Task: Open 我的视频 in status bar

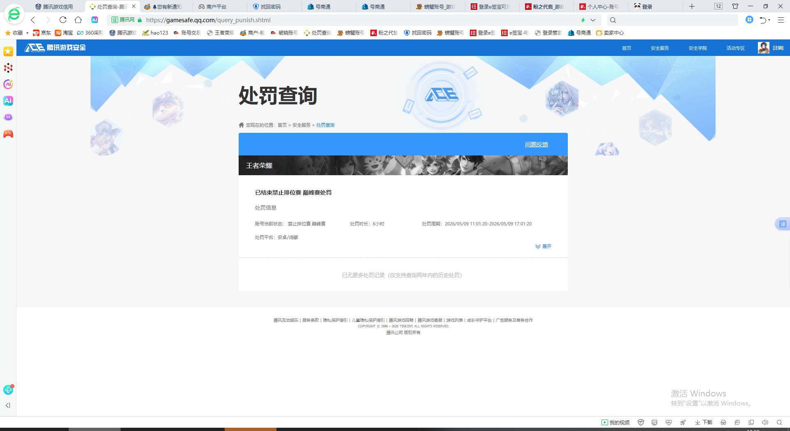Action: (616, 422)
